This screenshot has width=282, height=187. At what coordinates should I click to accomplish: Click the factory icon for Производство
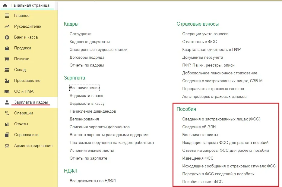(7, 81)
